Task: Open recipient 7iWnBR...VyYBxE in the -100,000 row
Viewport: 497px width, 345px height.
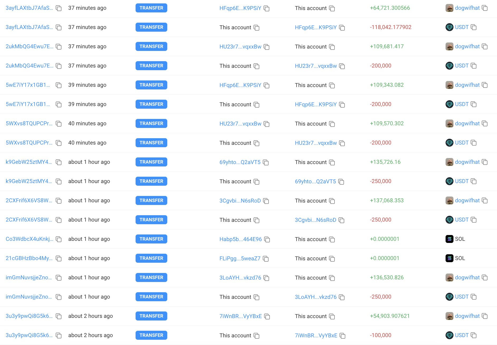Action: tap(316, 336)
